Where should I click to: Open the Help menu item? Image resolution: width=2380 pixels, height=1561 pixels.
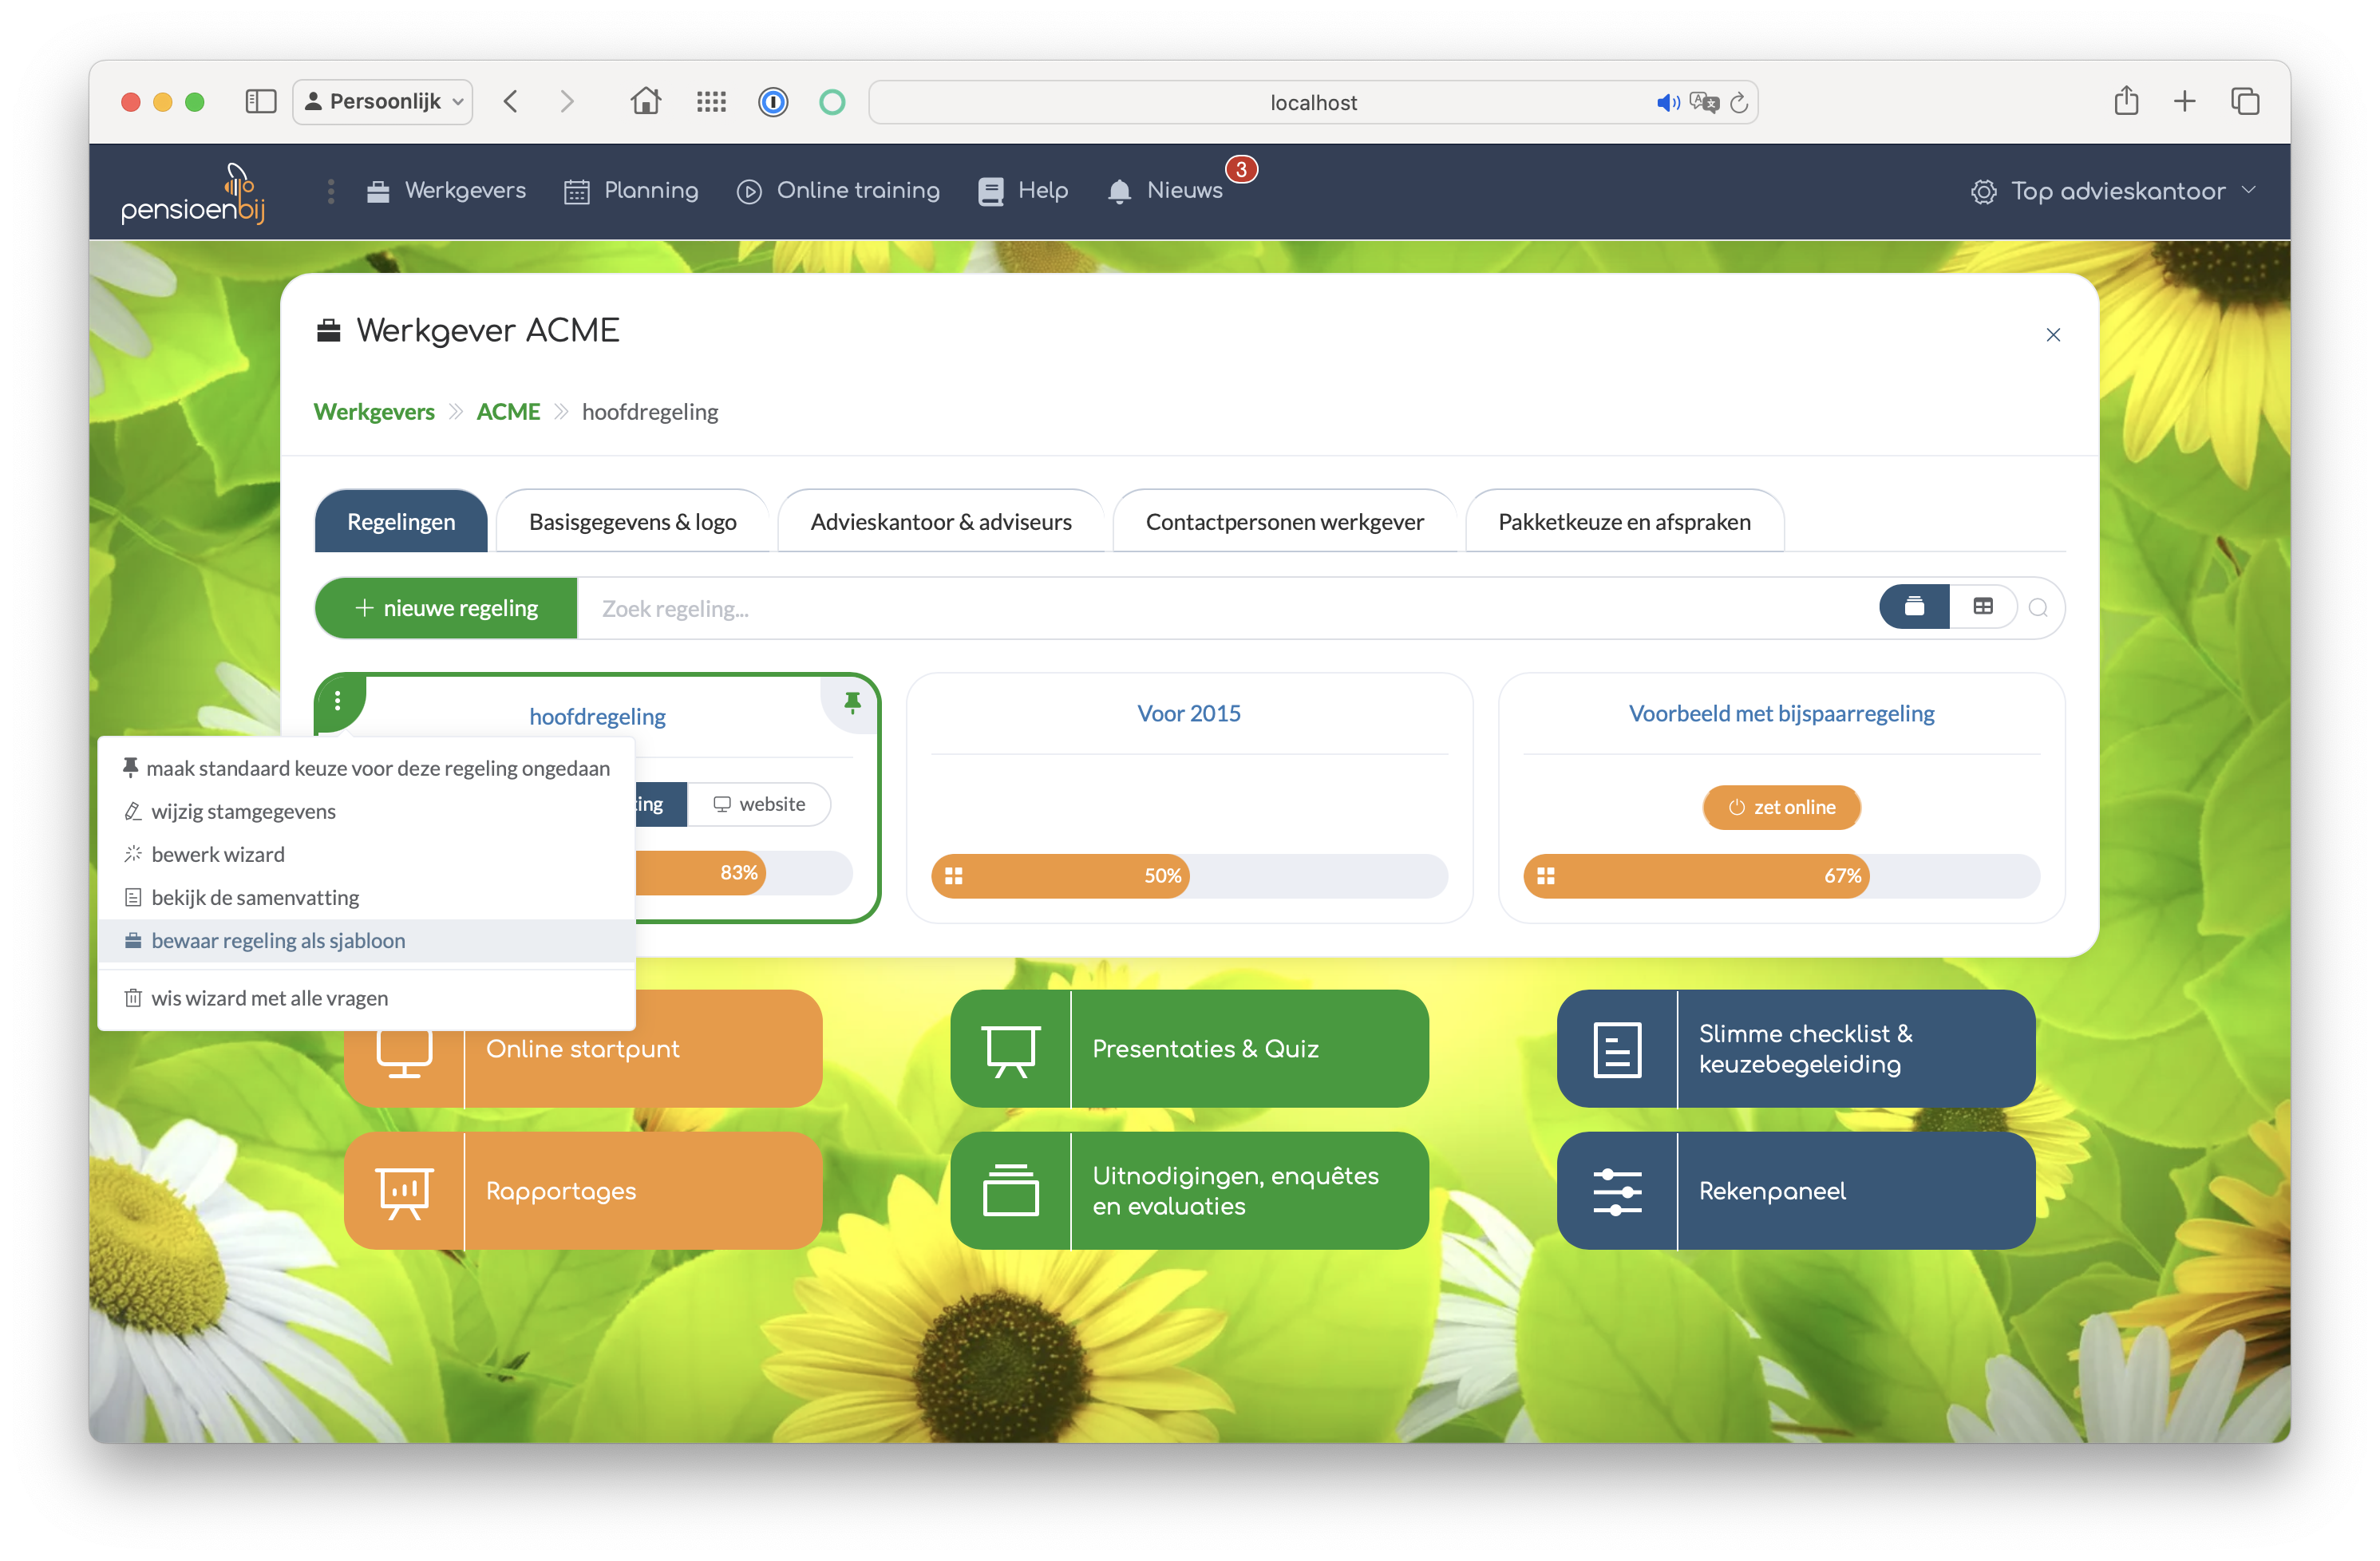point(1023,191)
